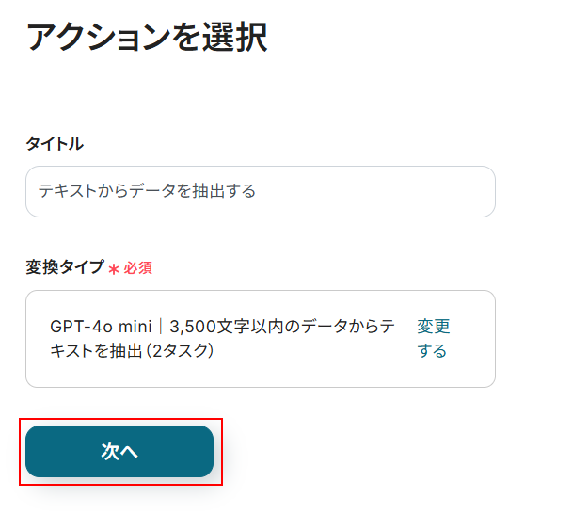572x530 pixels.
Task: Click the orange separator after GPT-4o mini
Action: (161, 327)
